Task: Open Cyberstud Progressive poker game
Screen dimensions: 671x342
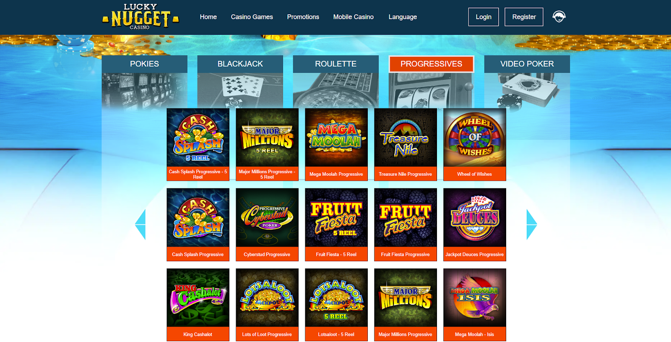Action: tap(267, 224)
